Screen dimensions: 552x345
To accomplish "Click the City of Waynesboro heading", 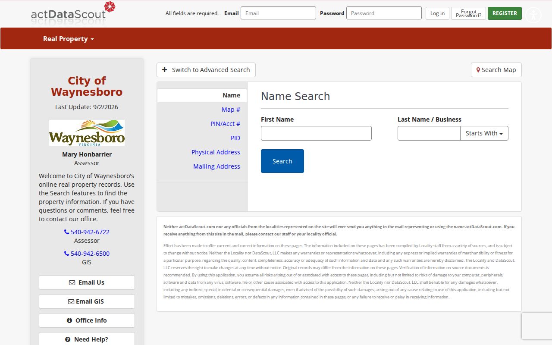I will point(87,86).
